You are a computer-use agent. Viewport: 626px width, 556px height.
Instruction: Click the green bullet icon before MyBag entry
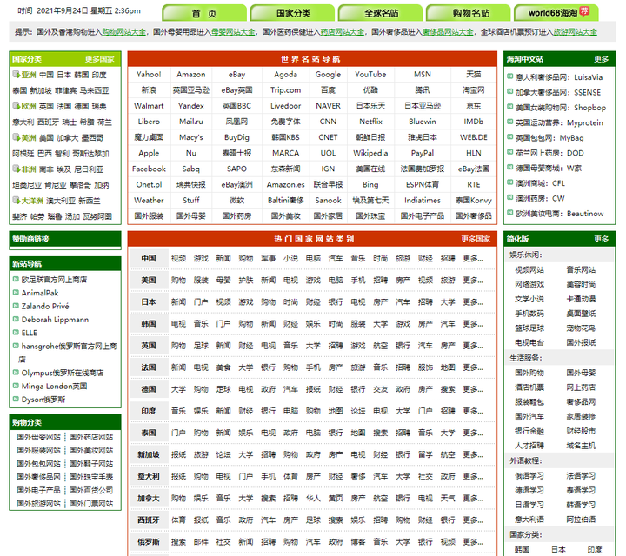tap(509, 137)
